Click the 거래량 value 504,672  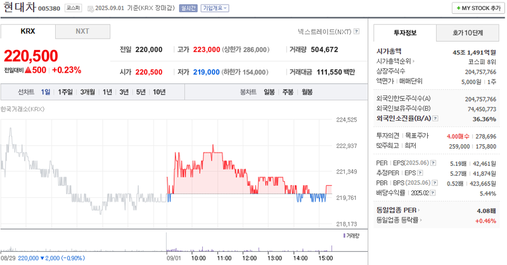coord(324,50)
